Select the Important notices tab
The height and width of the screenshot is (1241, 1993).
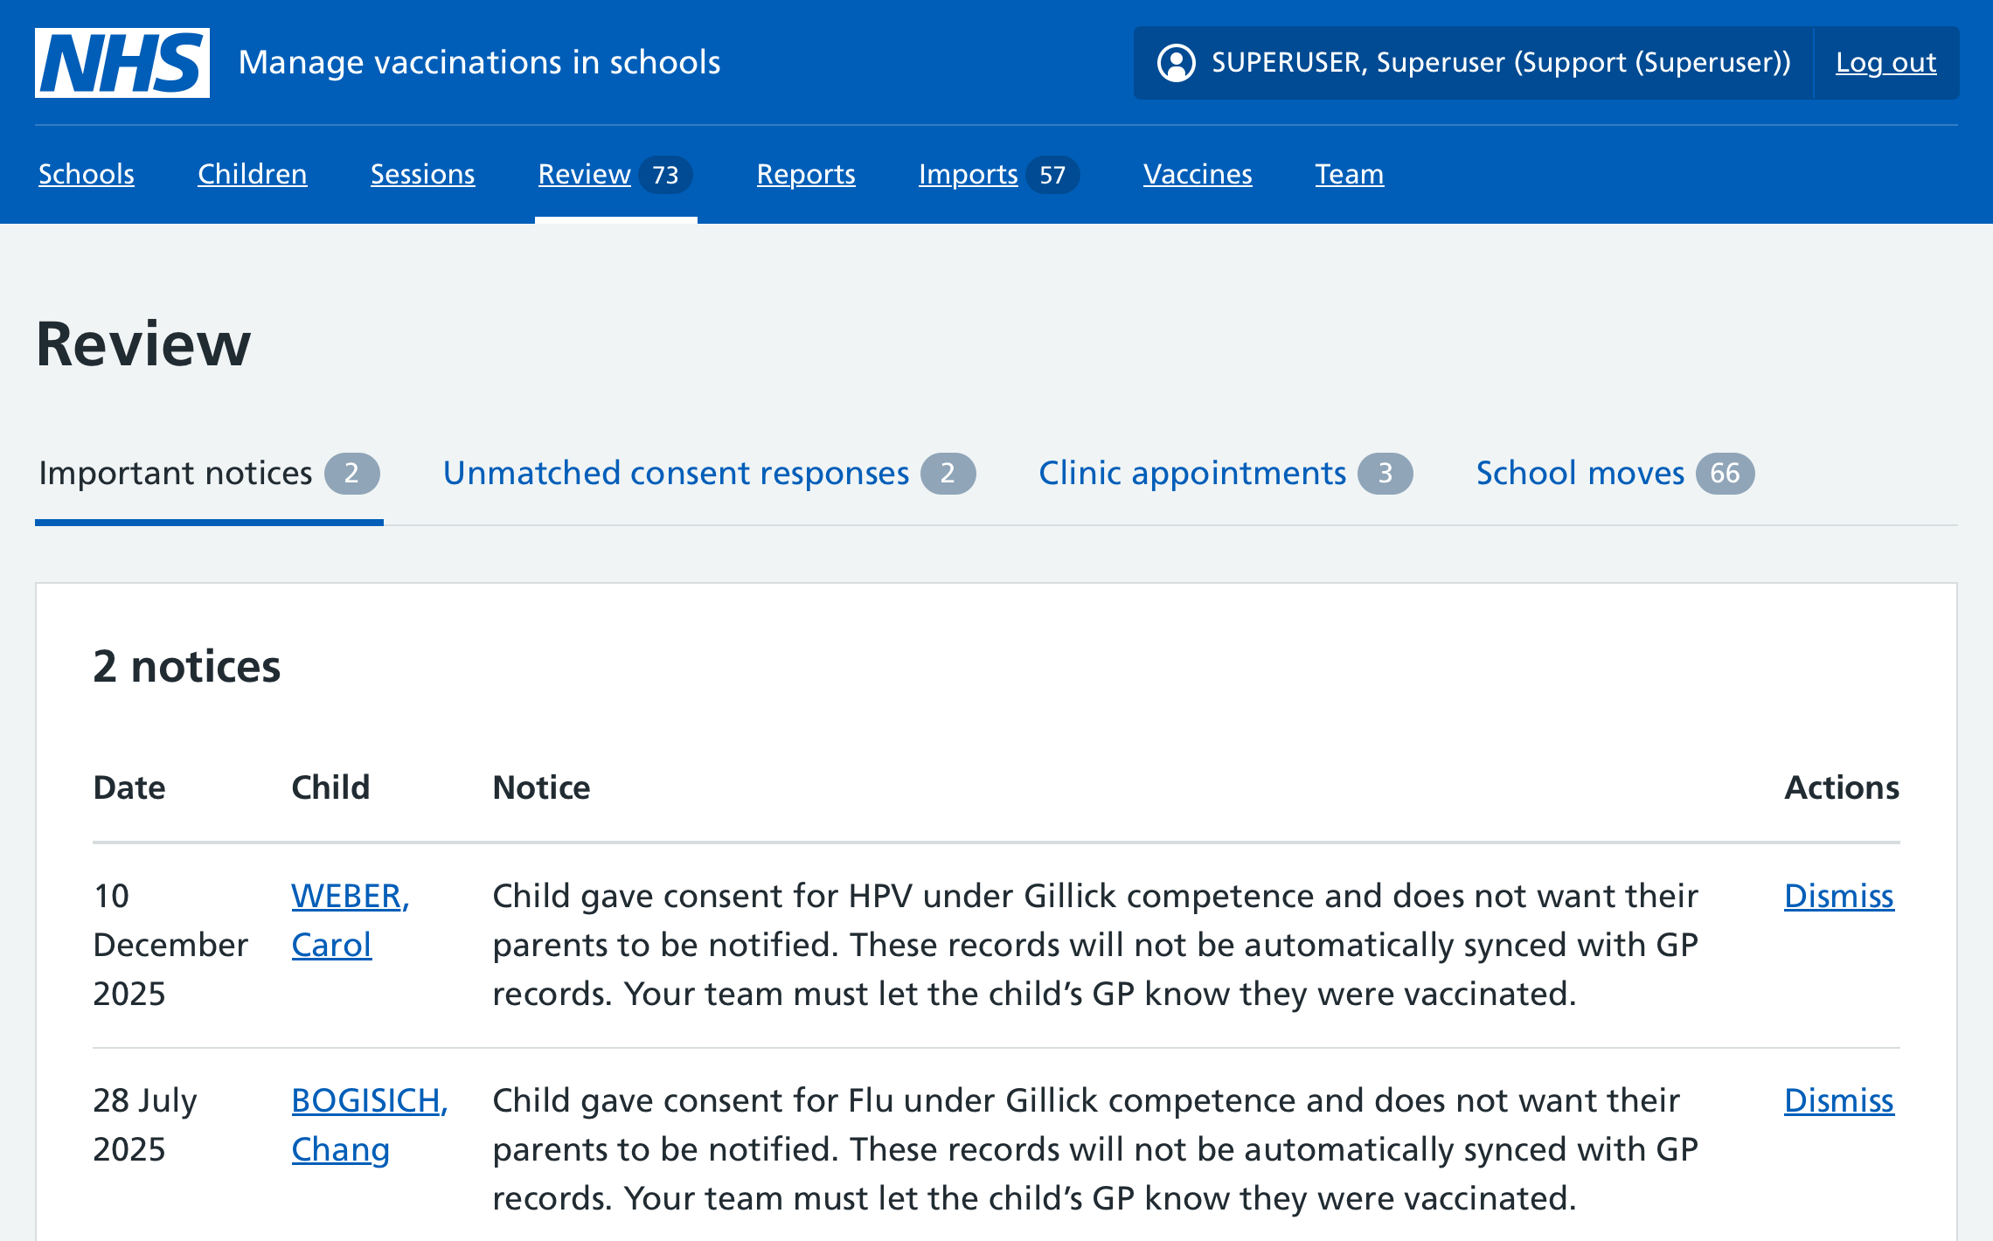tap(209, 474)
